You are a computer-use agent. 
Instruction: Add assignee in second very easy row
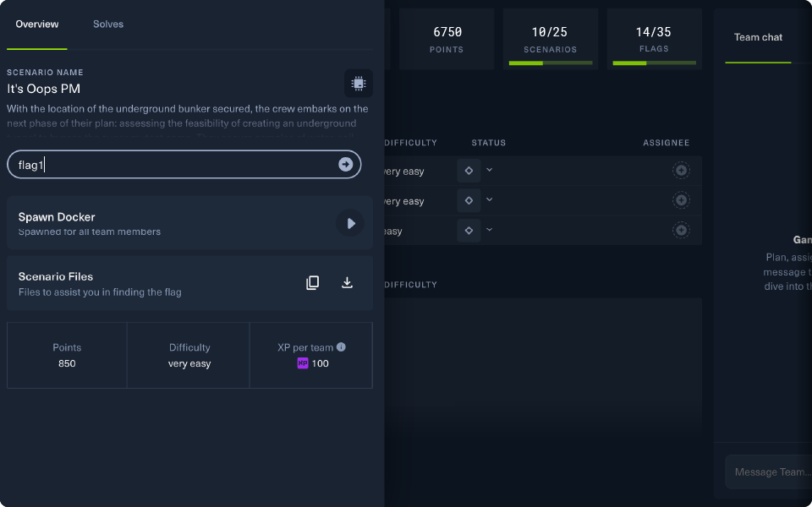click(681, 200)
